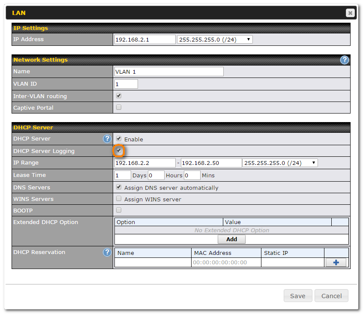This screenshot has width=363, height=314.
Task: Click the VLAN Name text field
Action: coord(169,72)
